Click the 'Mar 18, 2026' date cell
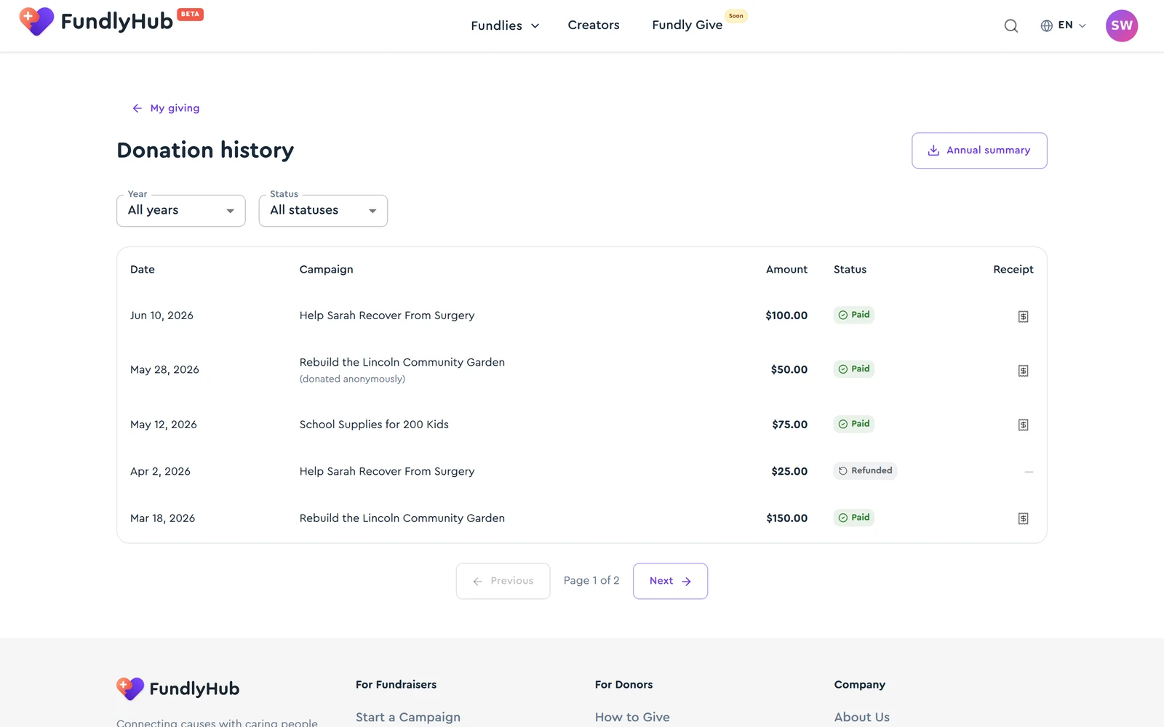 coord(162,518)
